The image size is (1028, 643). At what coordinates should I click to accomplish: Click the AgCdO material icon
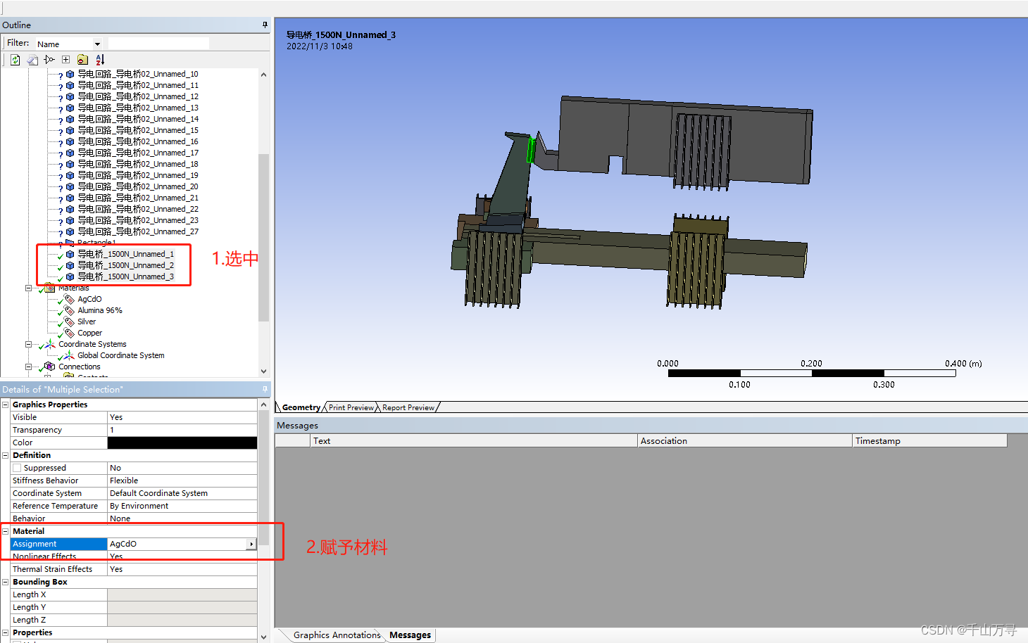[69, 299]
